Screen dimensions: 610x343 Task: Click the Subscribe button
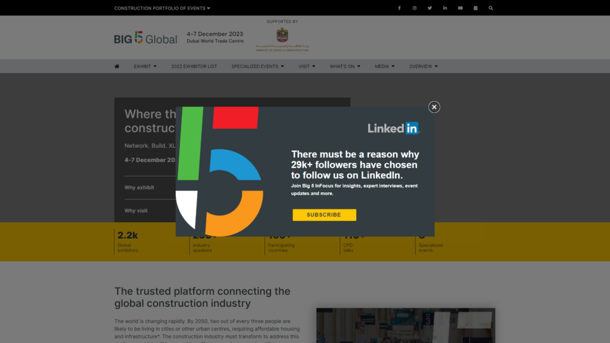(x=324, y=214)
